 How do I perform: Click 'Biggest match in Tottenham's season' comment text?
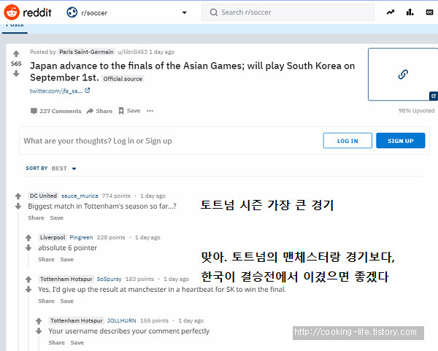[x=102, y=207]
